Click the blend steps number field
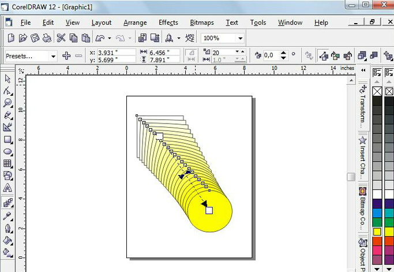The image size is (394, 272). 223,53
